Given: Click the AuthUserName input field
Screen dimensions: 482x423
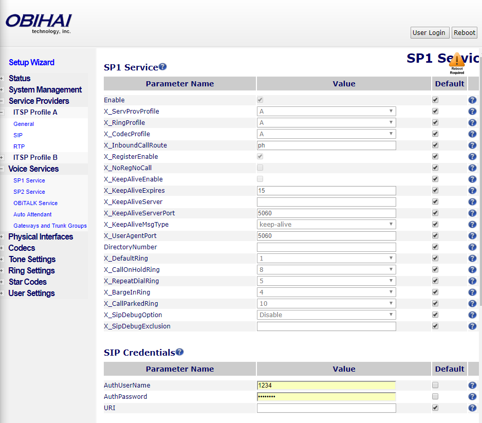Looking at the screenshot, I should pos(326,385).
